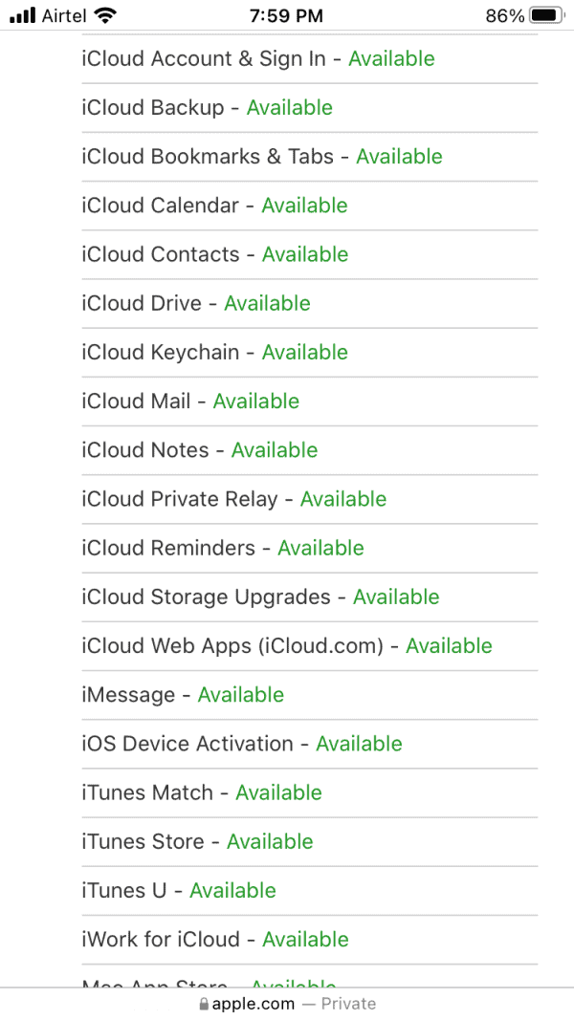
Task: Tap the battery indicator showing 86%
Action: click(528, 15)
